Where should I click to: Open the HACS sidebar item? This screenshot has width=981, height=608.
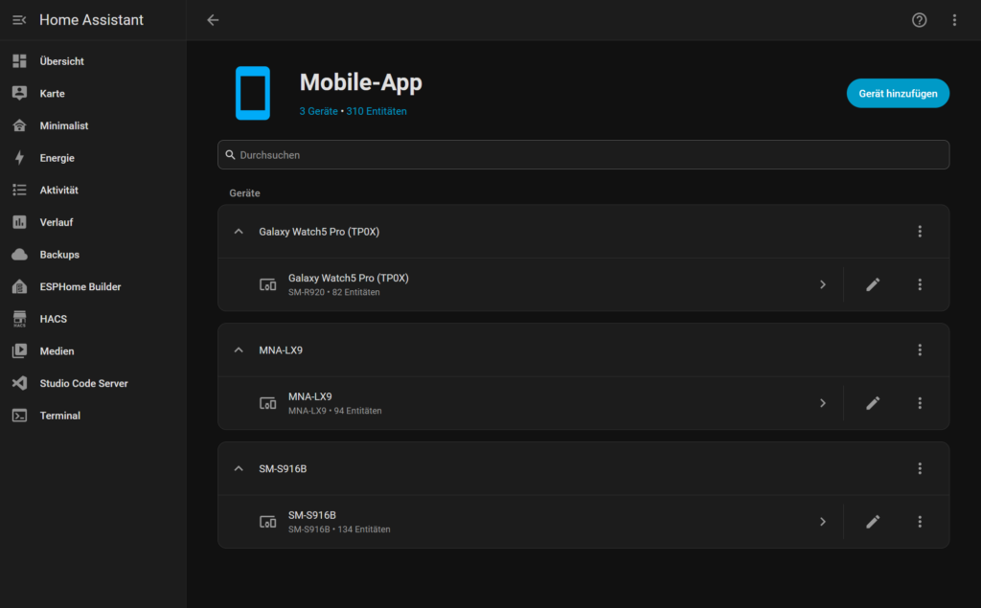tap(93, 319)
